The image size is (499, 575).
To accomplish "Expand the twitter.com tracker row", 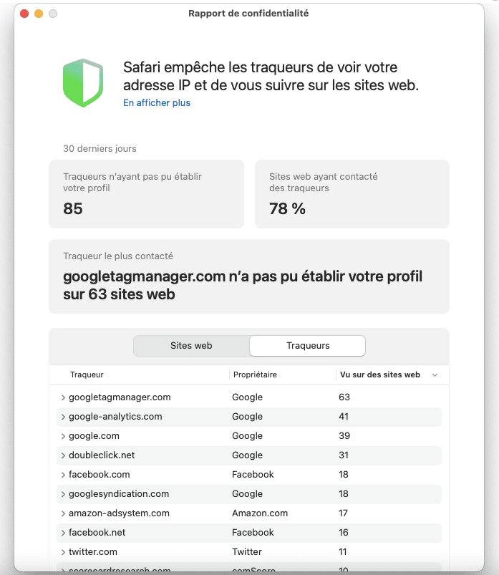I will (63, 552).
